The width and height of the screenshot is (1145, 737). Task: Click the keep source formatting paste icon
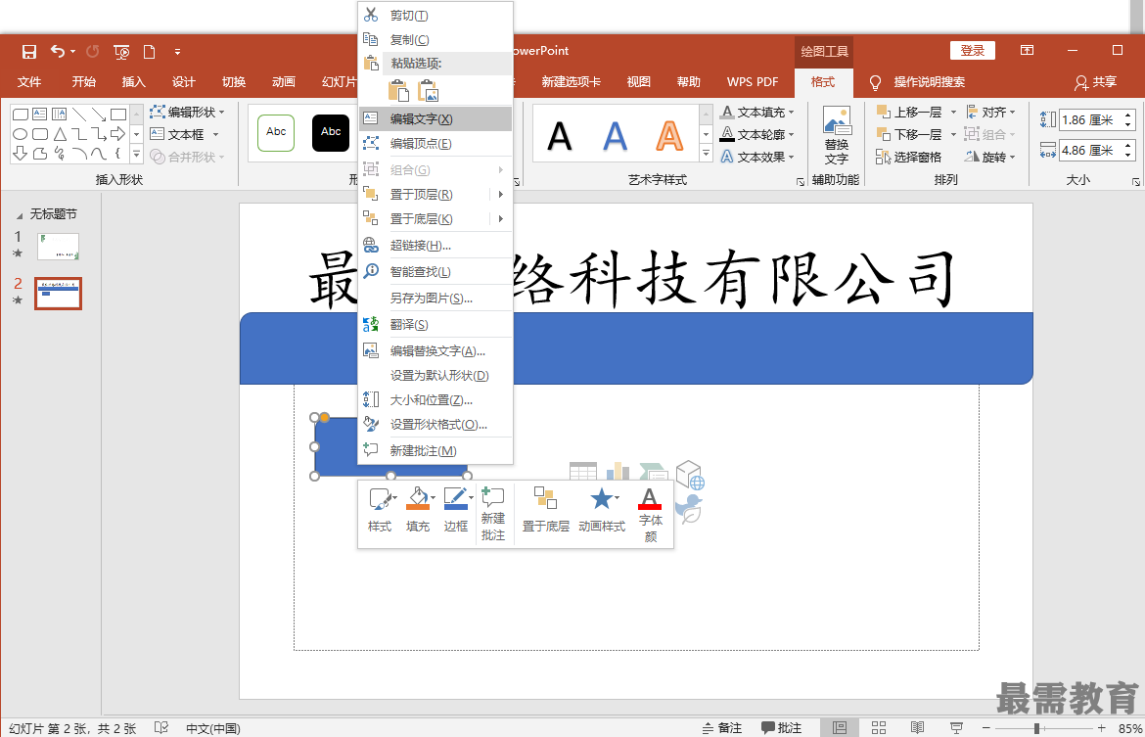(398, 91)
